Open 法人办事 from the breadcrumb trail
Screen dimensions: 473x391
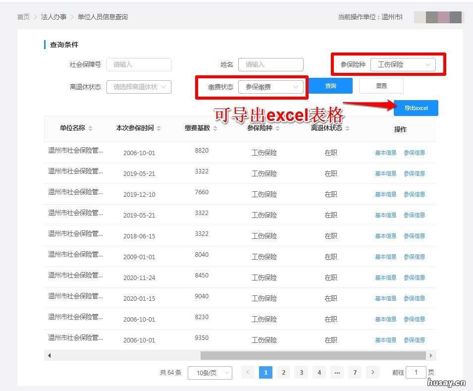click(x=53, y=16)
